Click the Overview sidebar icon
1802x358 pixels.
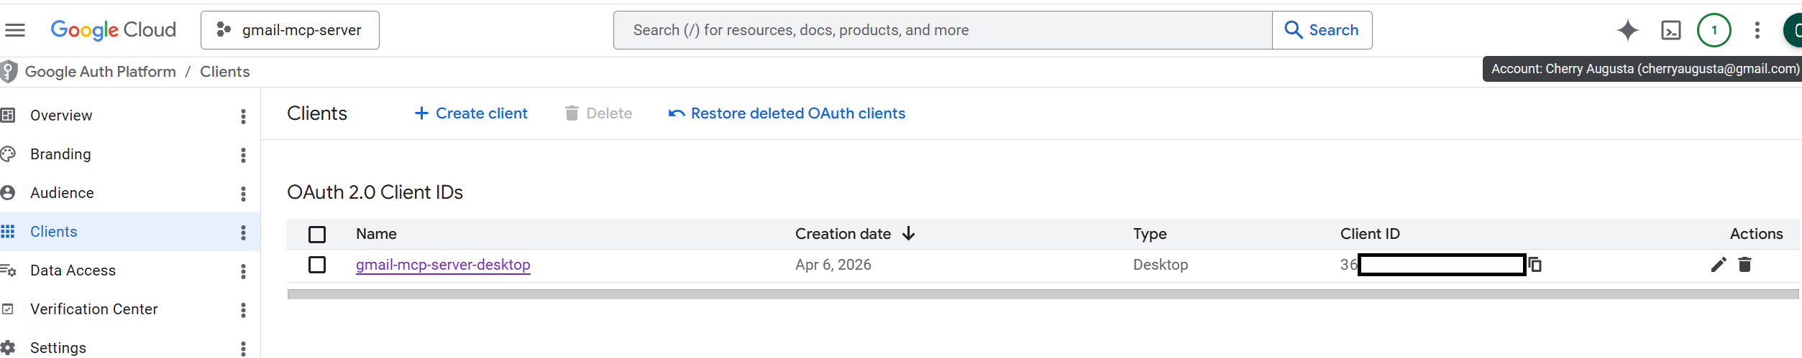click(8, 115)
